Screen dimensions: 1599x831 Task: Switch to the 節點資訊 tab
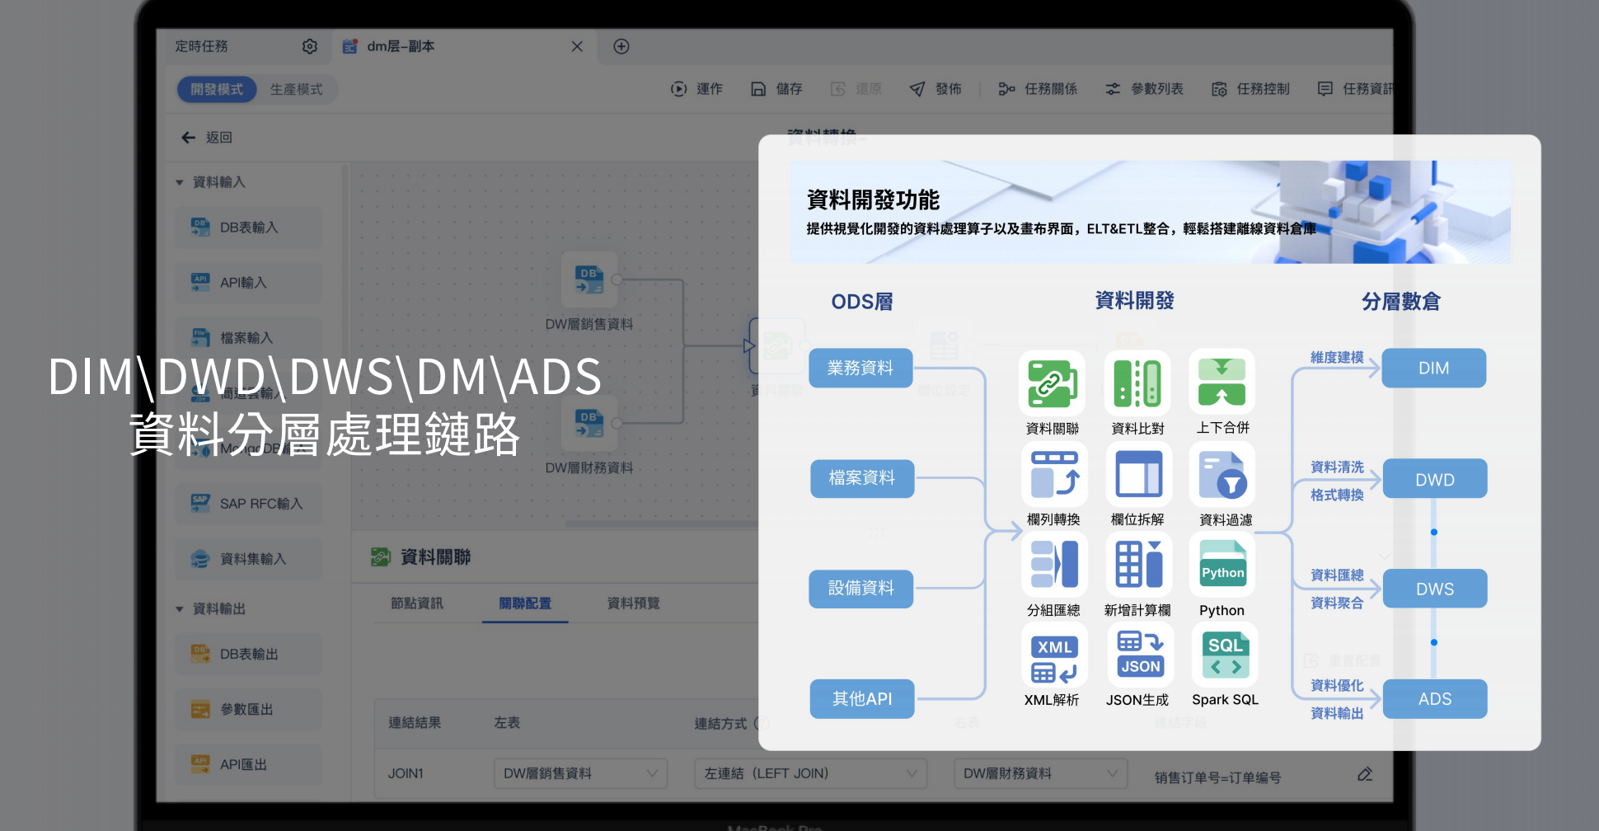point(416,603)
